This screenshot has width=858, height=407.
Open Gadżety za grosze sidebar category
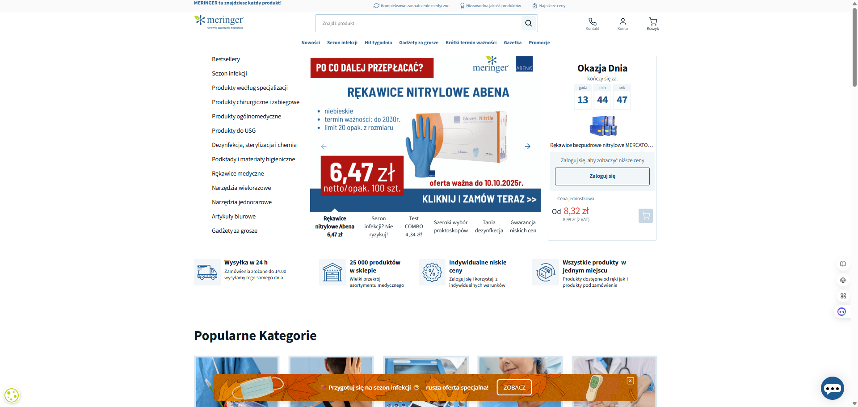click(235, 231)
